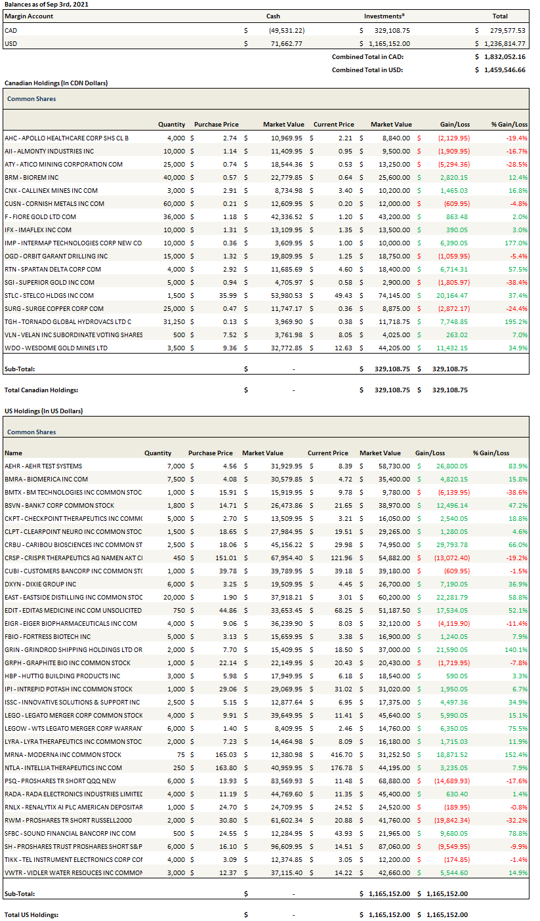The width and height of the screenshot is (540, 921).
Task: Select the USD total of 1,236,814.77
Action: click(505, 43)
